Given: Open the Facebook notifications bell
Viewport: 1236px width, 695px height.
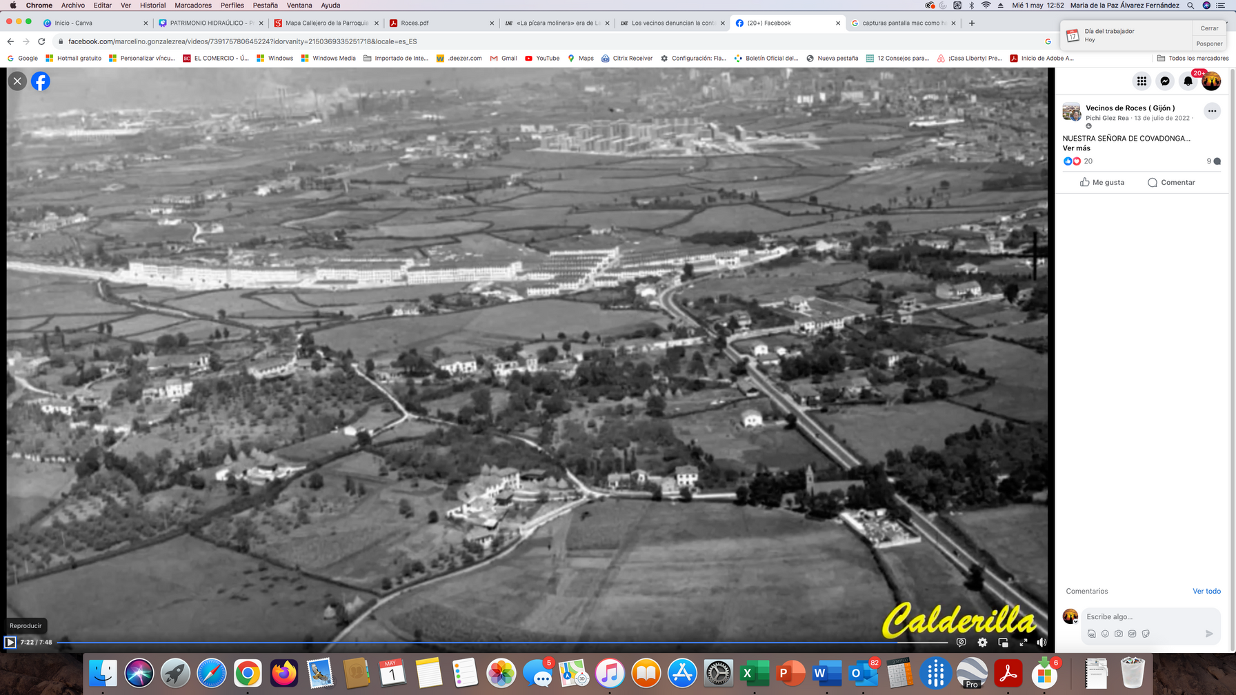Looking at the screenshot, I should (1188, 81).
